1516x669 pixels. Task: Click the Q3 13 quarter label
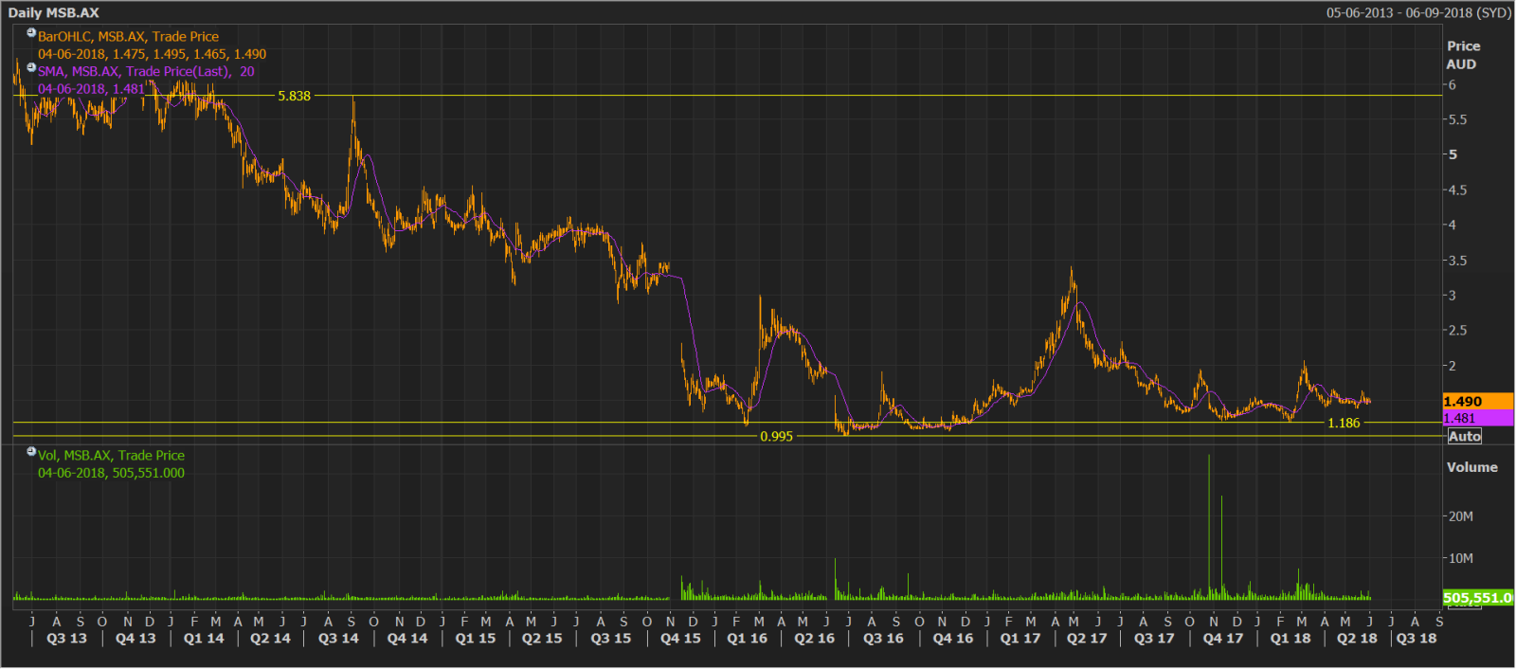click(66, 639)
